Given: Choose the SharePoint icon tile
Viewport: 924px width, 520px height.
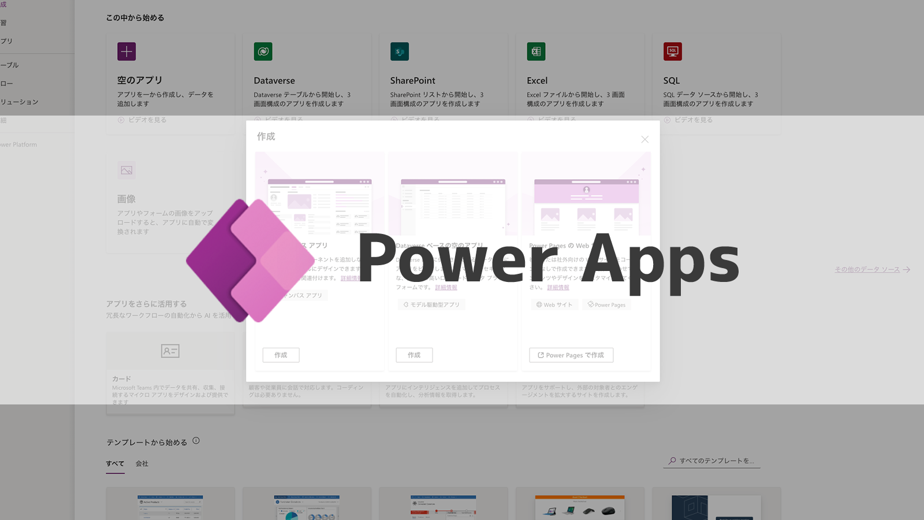Looking at the screenshot, I should point(400,51).
